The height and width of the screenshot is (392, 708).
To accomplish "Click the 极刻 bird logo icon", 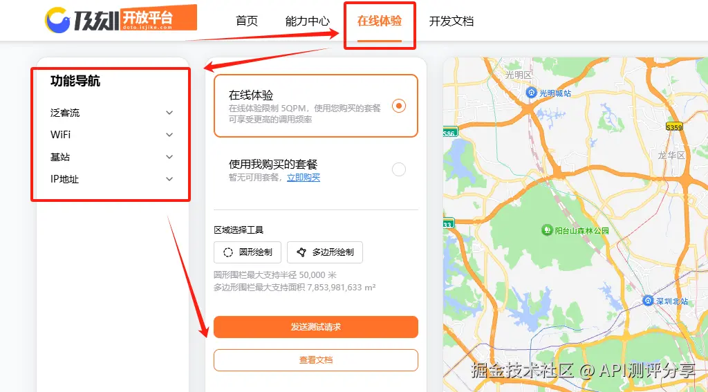I will click(x=57, y=20).
